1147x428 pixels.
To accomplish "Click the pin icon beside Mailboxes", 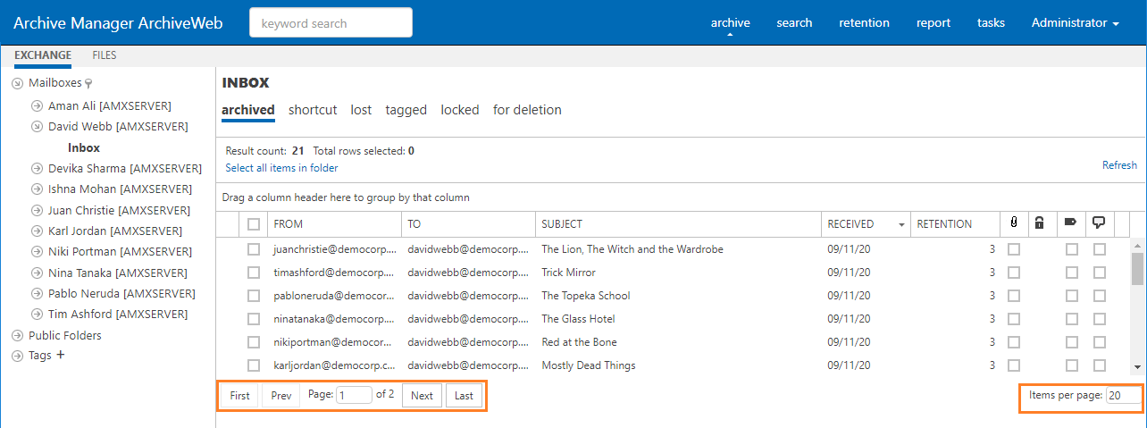I will [88, 83].
